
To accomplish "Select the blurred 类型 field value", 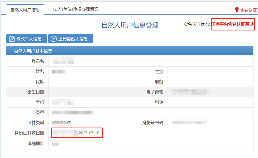I will [73, 113].
